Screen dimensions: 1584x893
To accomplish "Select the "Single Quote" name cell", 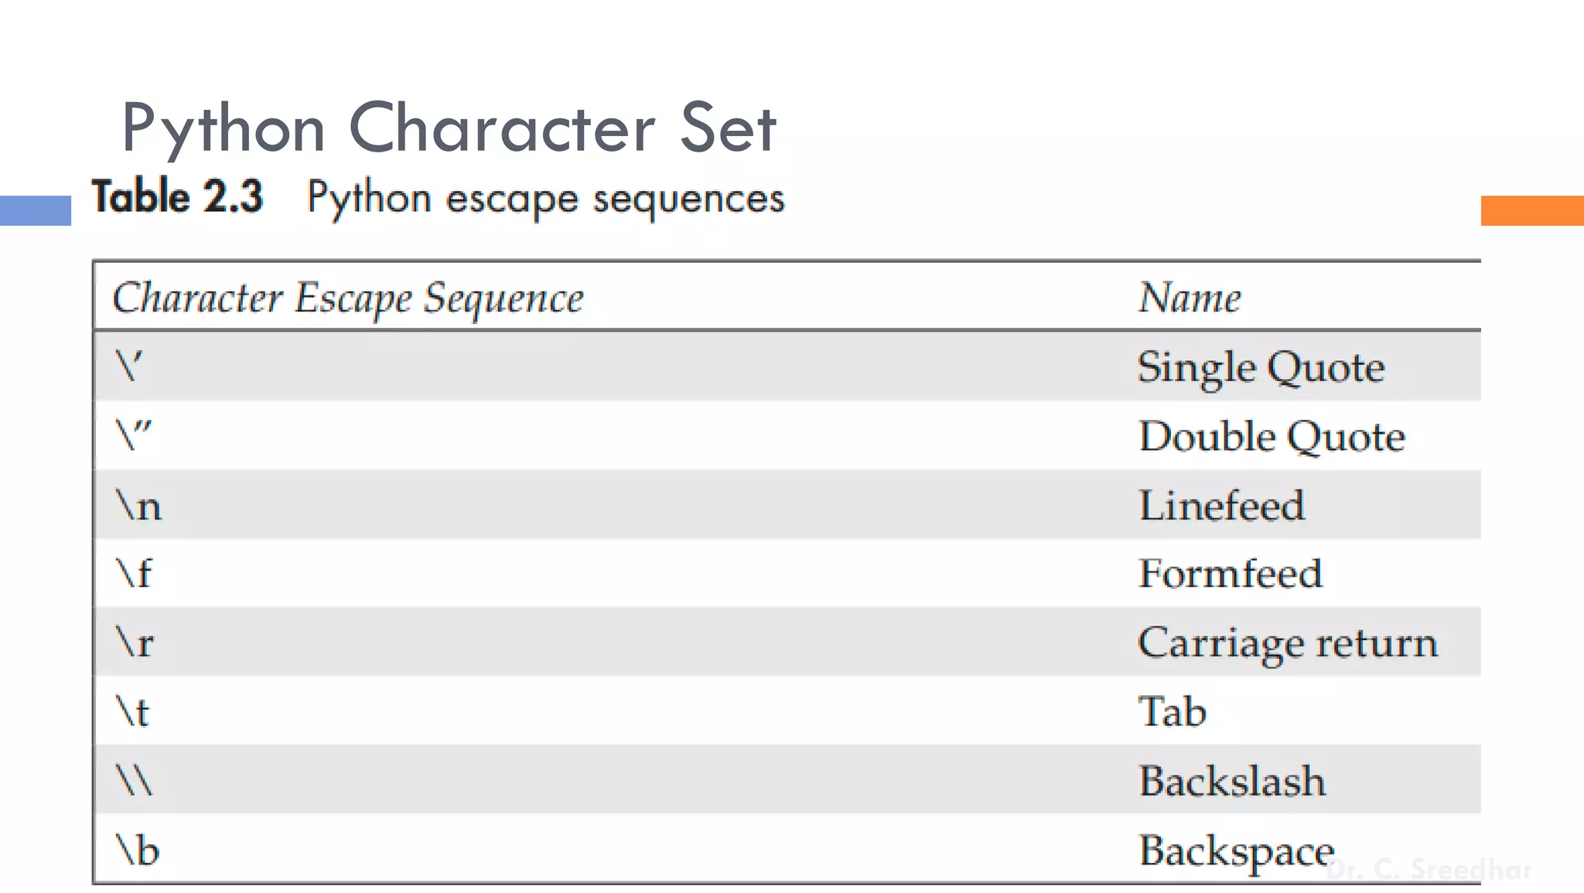I will tap(1261, 367).
